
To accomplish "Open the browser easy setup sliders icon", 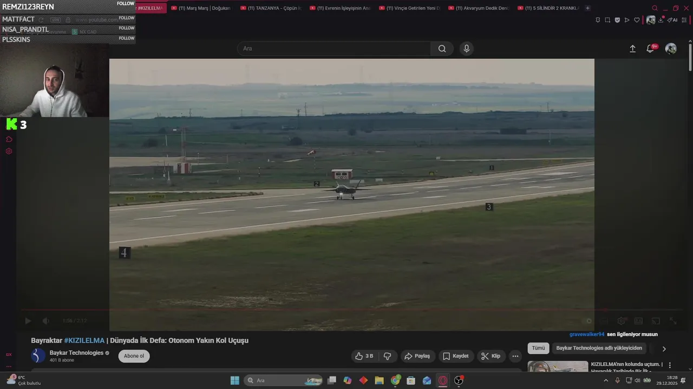I will [x=684, y=20].
